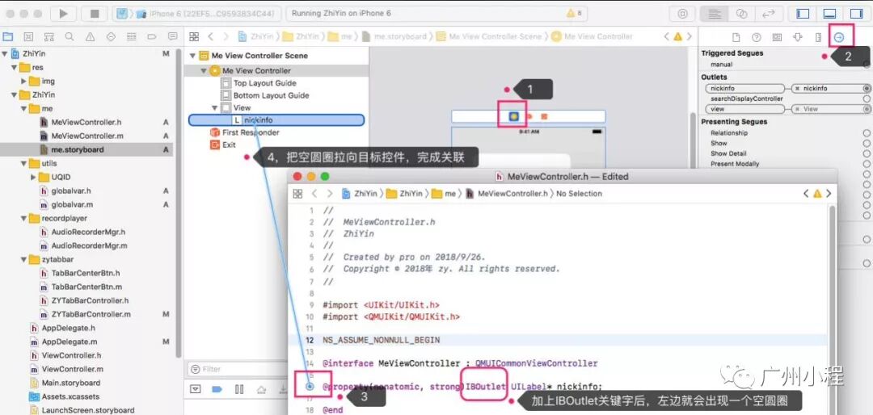Screen dimensions: 873x415
Task: Open the yellow warning count in the activity bar
Action: [574, 14]
